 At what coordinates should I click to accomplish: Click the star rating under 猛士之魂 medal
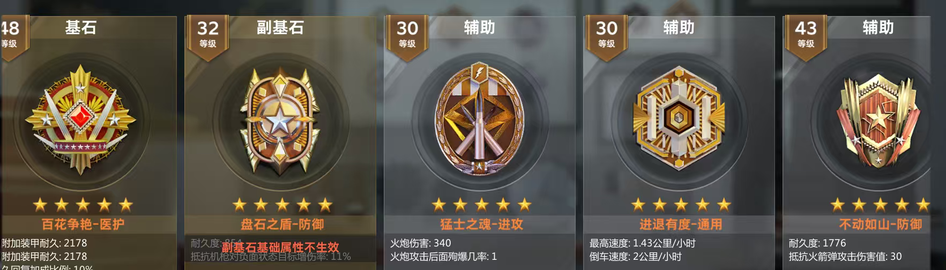pyautogui.click(x=481, y=204)
